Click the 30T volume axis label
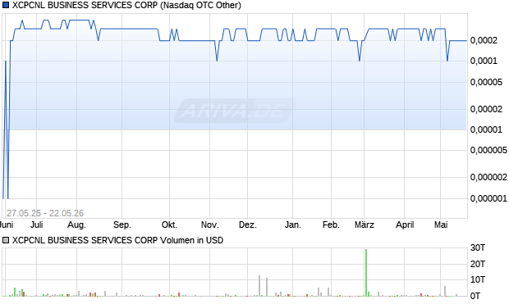This screenshot has width=509, height=304. [478, 248]
